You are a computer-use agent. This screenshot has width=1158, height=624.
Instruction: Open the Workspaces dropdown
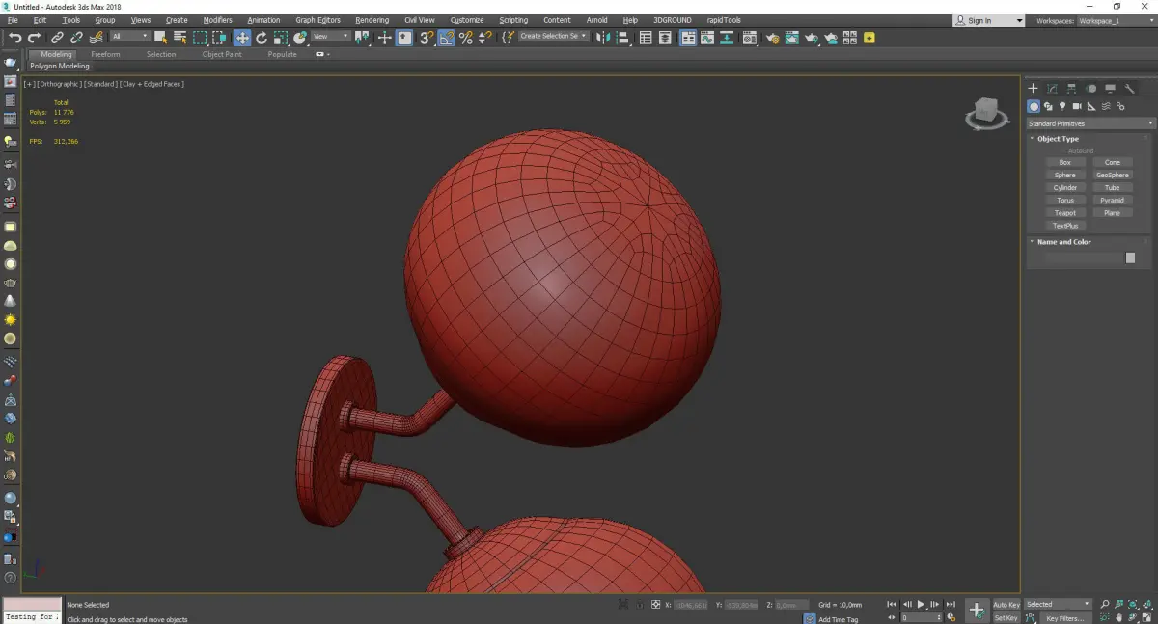coord(1115,20)
